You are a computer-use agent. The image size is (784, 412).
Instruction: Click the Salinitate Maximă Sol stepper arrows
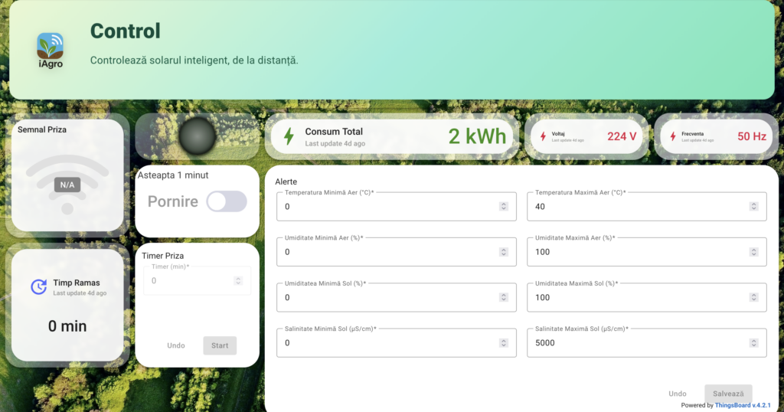point(753,343)
